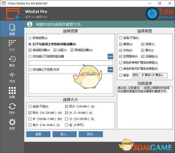Open the 同步 sync sidebar icon

(12, 108)
